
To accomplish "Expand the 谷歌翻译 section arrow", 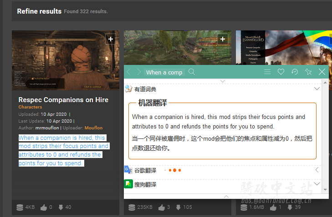I will click(317, 170).
